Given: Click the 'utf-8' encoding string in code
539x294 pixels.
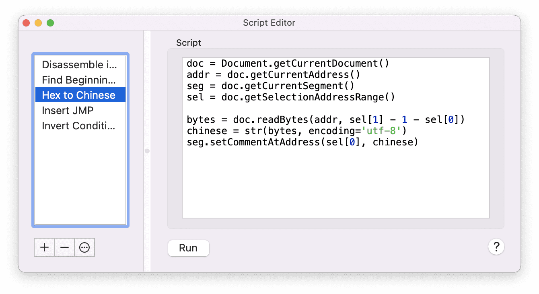Looking at the screenshot, I should pos(382,131).
